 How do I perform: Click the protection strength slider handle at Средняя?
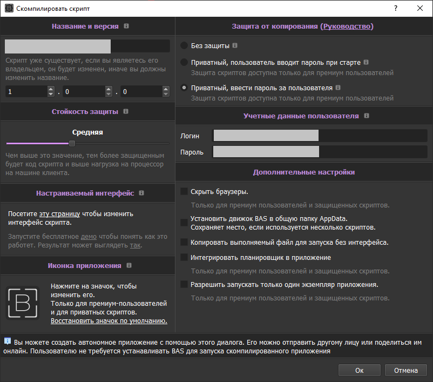[x=71, y=144]
